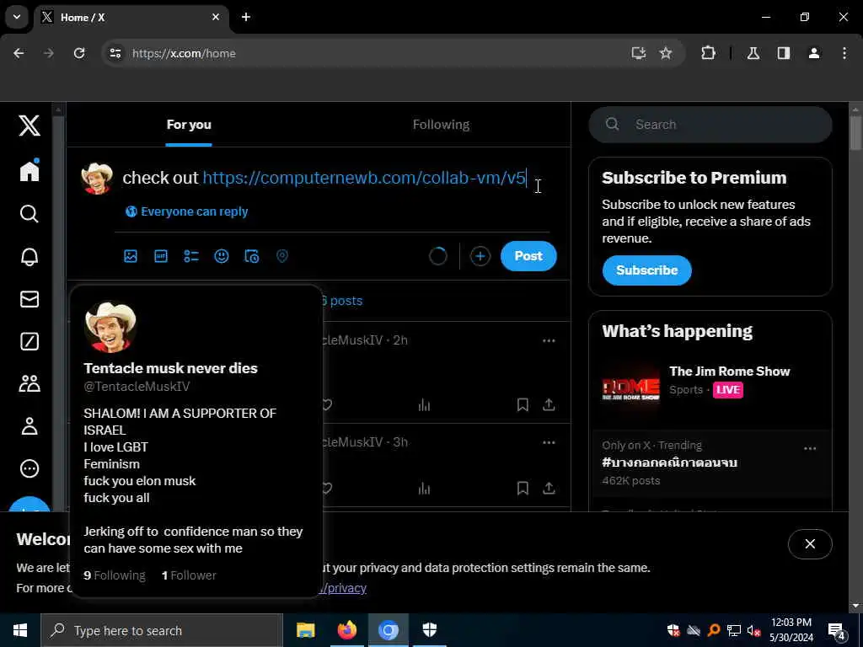Click Subscribe to Premium button
The height and width of the screenshot is (647, 863).
tap(646, 270)
